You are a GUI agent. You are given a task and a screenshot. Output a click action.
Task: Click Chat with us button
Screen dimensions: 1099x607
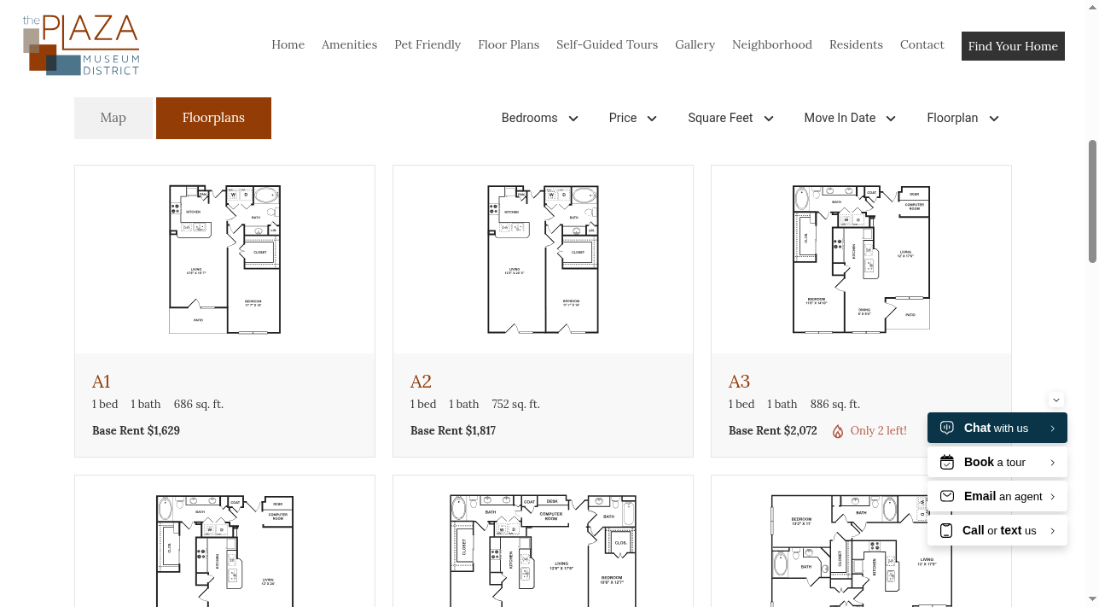[997, 428]
